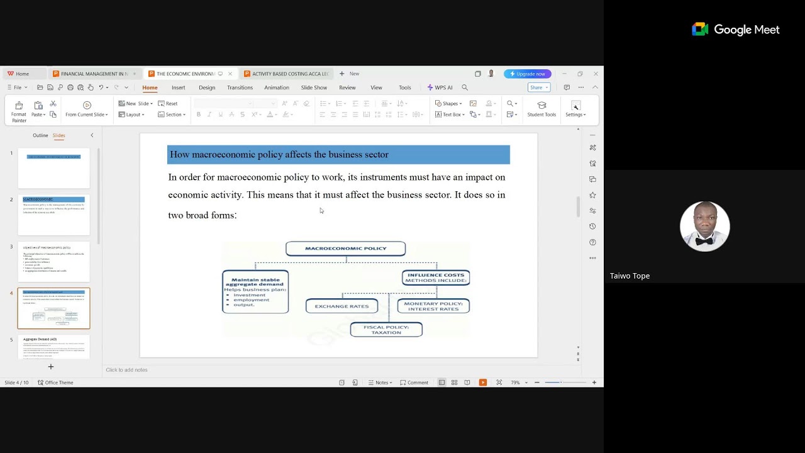
Task: Open the search magnifier beside WPS AI
Action: coord(465,87)
